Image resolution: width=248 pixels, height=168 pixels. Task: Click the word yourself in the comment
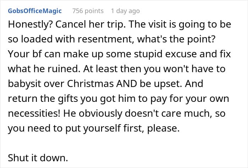pyautogui.click(x=102, y=128)
